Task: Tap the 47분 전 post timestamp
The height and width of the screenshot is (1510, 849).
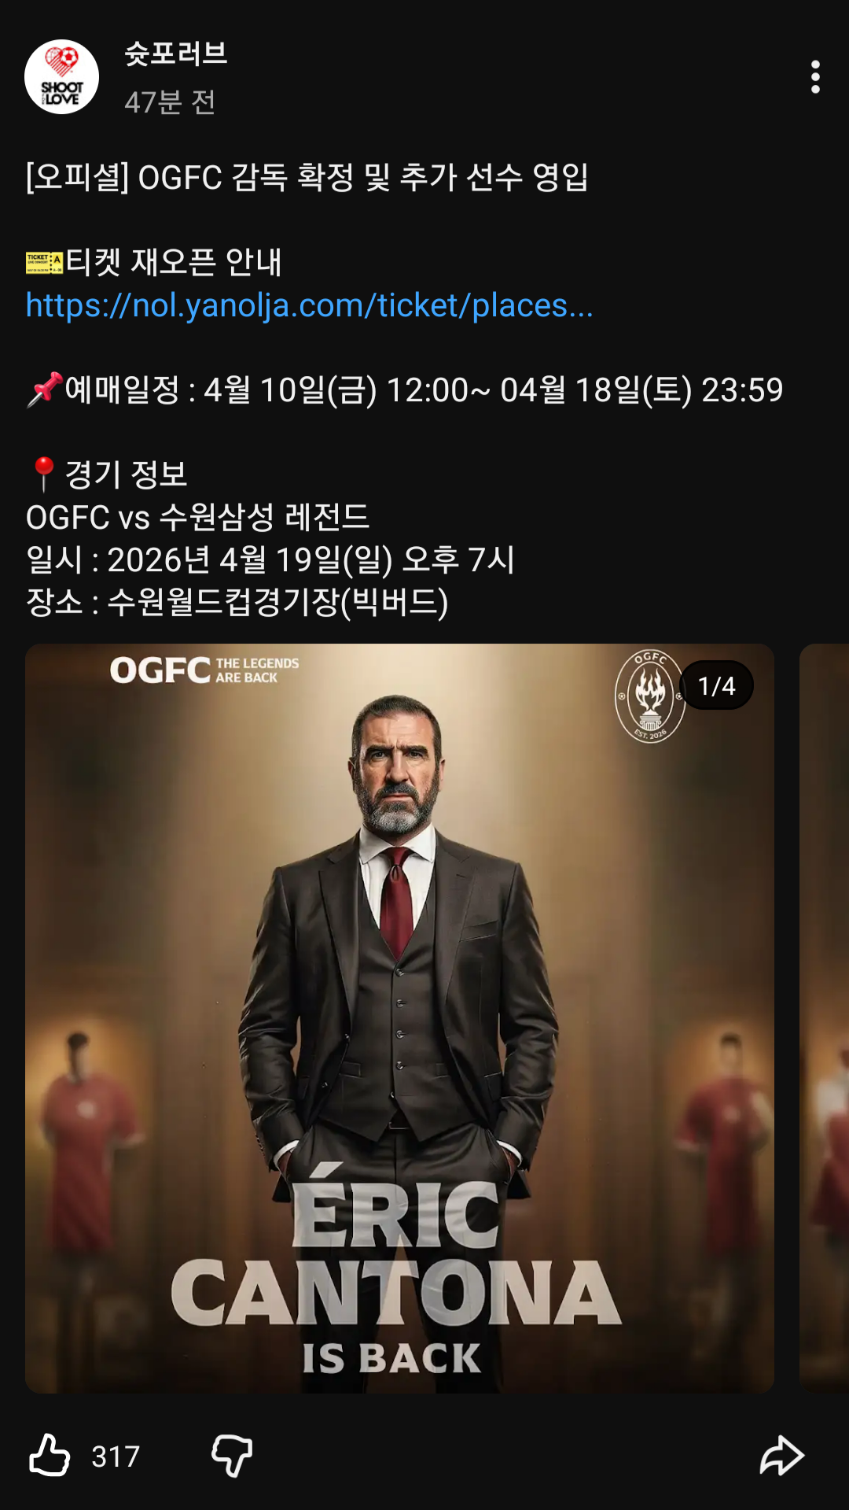Action: coord(170,102)
